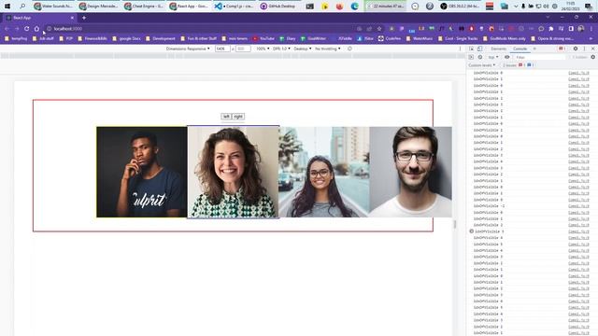Expand the system tray overflow chevron
The width and height of the screenshot is (598, 336).
(516, 7)
